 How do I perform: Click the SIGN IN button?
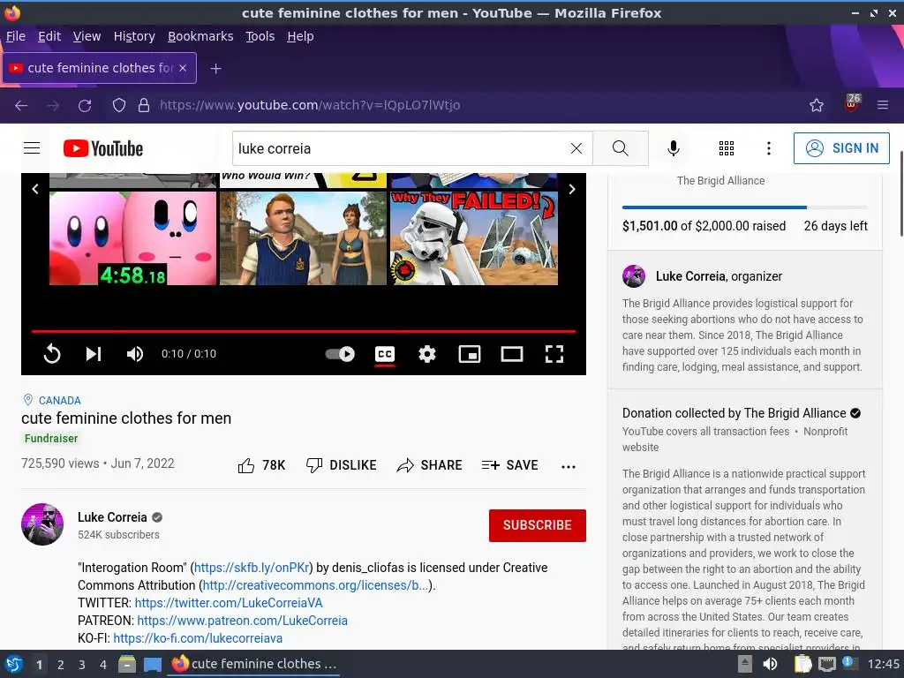coord(841,148)
